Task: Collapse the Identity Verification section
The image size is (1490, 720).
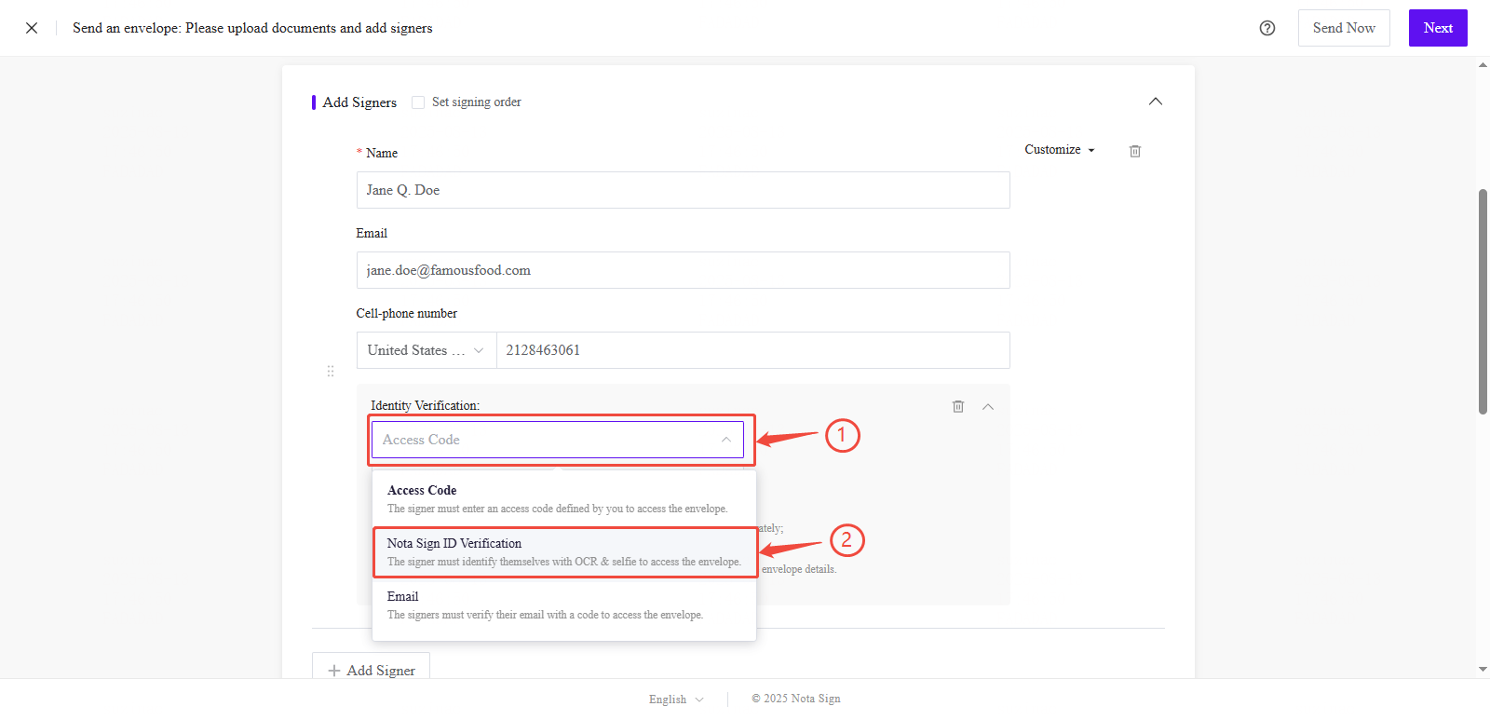Action: (988, 406)
